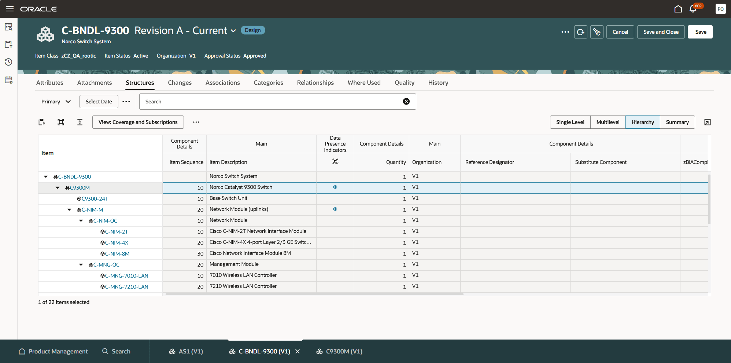This screenshot has width=731, height=363.
Task: Click the open in new window icon
Action: (x=708, y=122)
